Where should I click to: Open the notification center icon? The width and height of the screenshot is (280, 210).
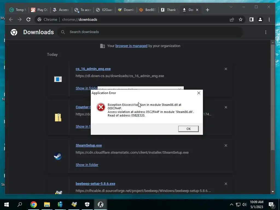(272, 205)
